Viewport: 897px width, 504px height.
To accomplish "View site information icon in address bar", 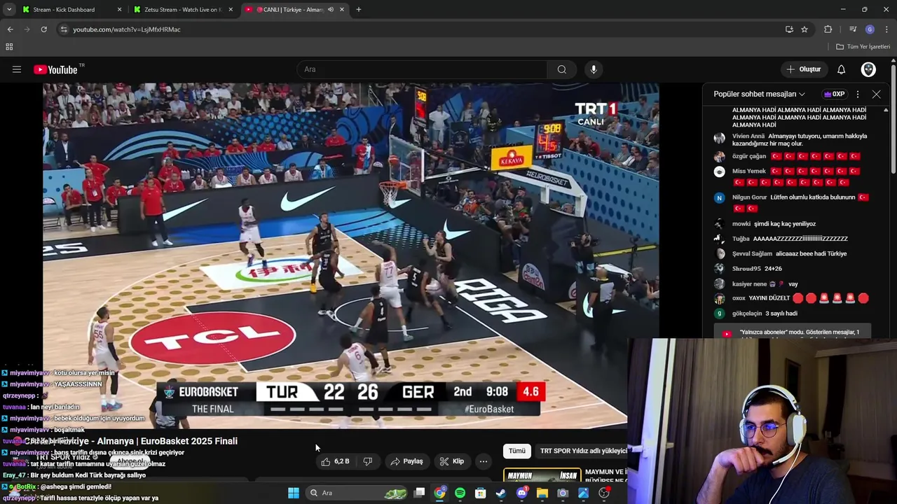I will (x=64, y=29).
